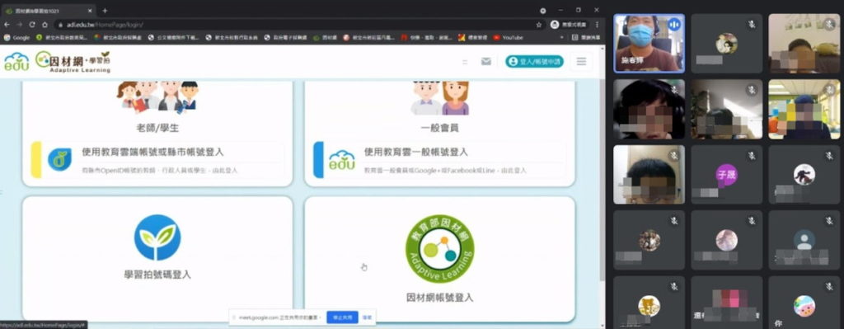844x329 pixels.
Task: Click the 登入/帳號申請 button
Action: coord(534,61)
